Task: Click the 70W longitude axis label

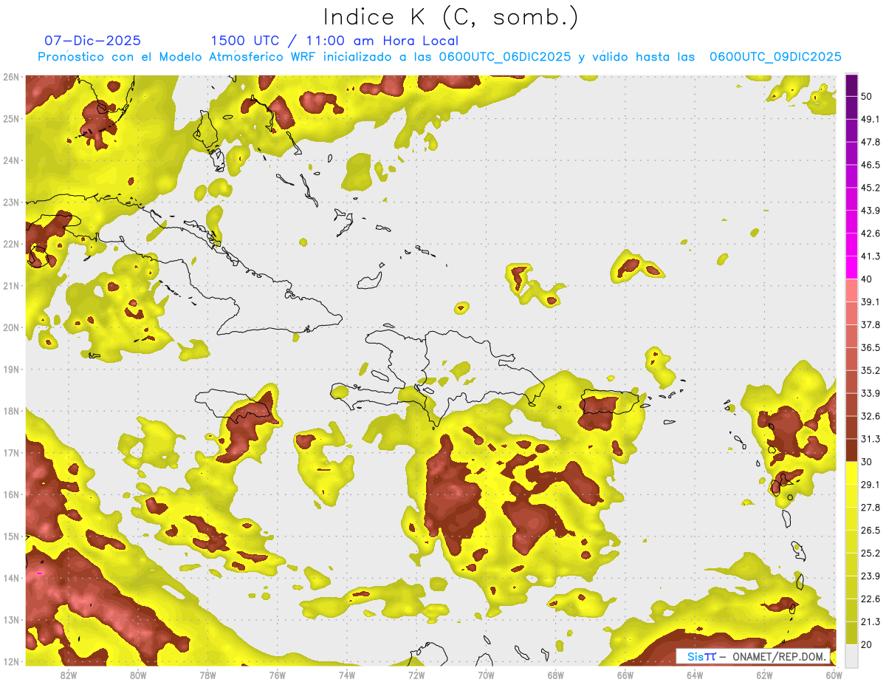Action: [x=486, y=675]
